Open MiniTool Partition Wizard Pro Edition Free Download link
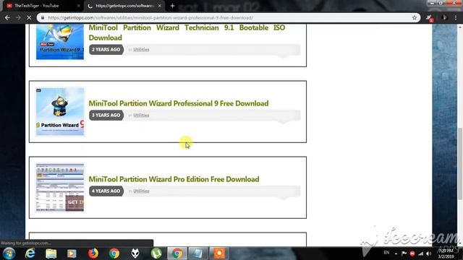 point(174,179)
